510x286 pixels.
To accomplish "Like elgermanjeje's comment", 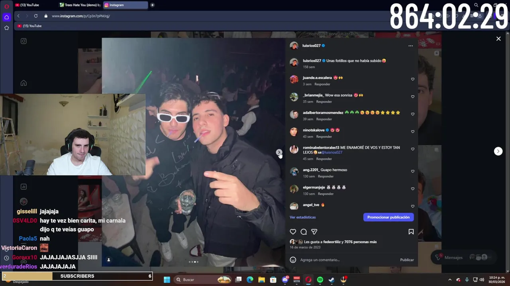I will [413, 189].
